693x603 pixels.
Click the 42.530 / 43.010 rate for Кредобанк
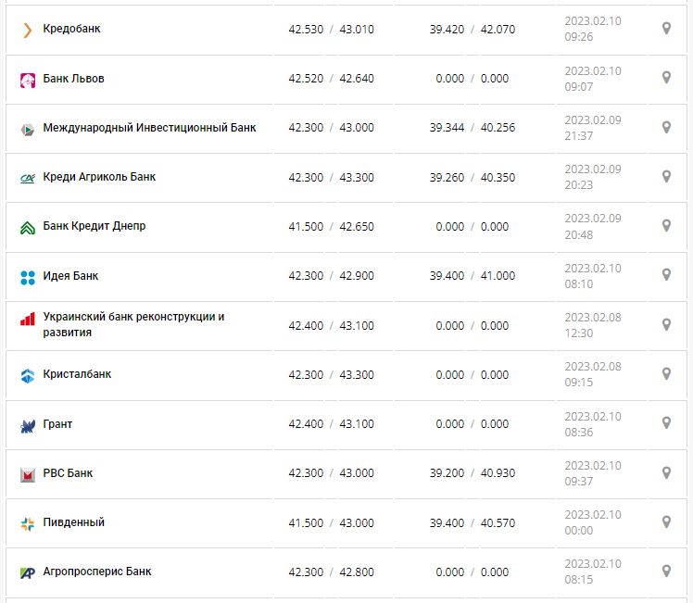click(331, 30)
